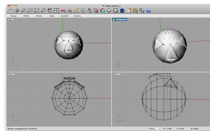The width and height of the screenshot is (210, 131).
Task: Click the Undo view change icon
Action: (x=50, y=10)
